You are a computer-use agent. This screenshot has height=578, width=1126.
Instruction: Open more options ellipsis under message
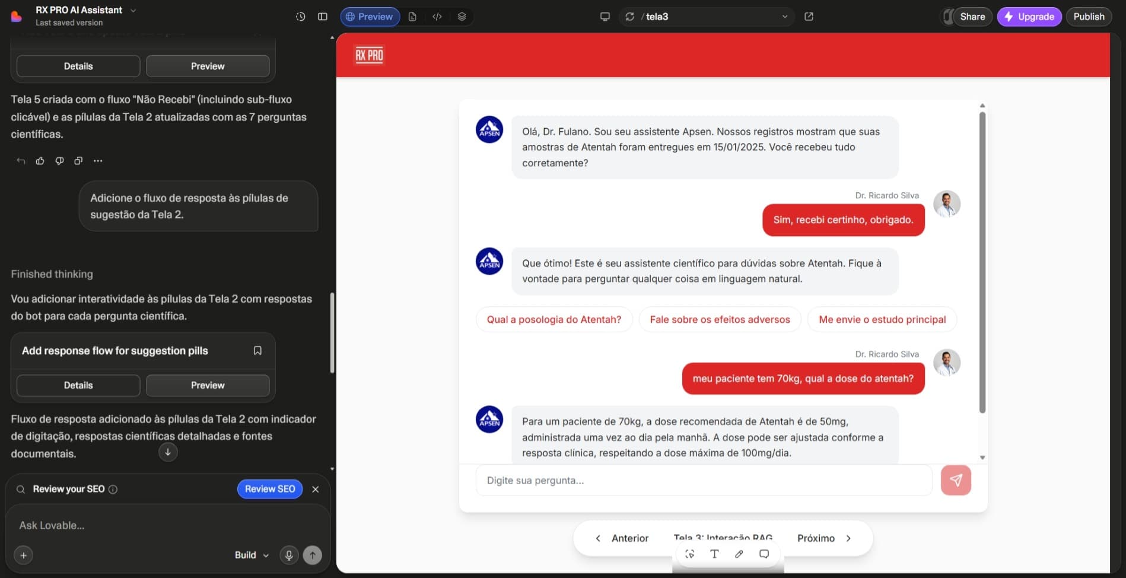pos(98,161)
